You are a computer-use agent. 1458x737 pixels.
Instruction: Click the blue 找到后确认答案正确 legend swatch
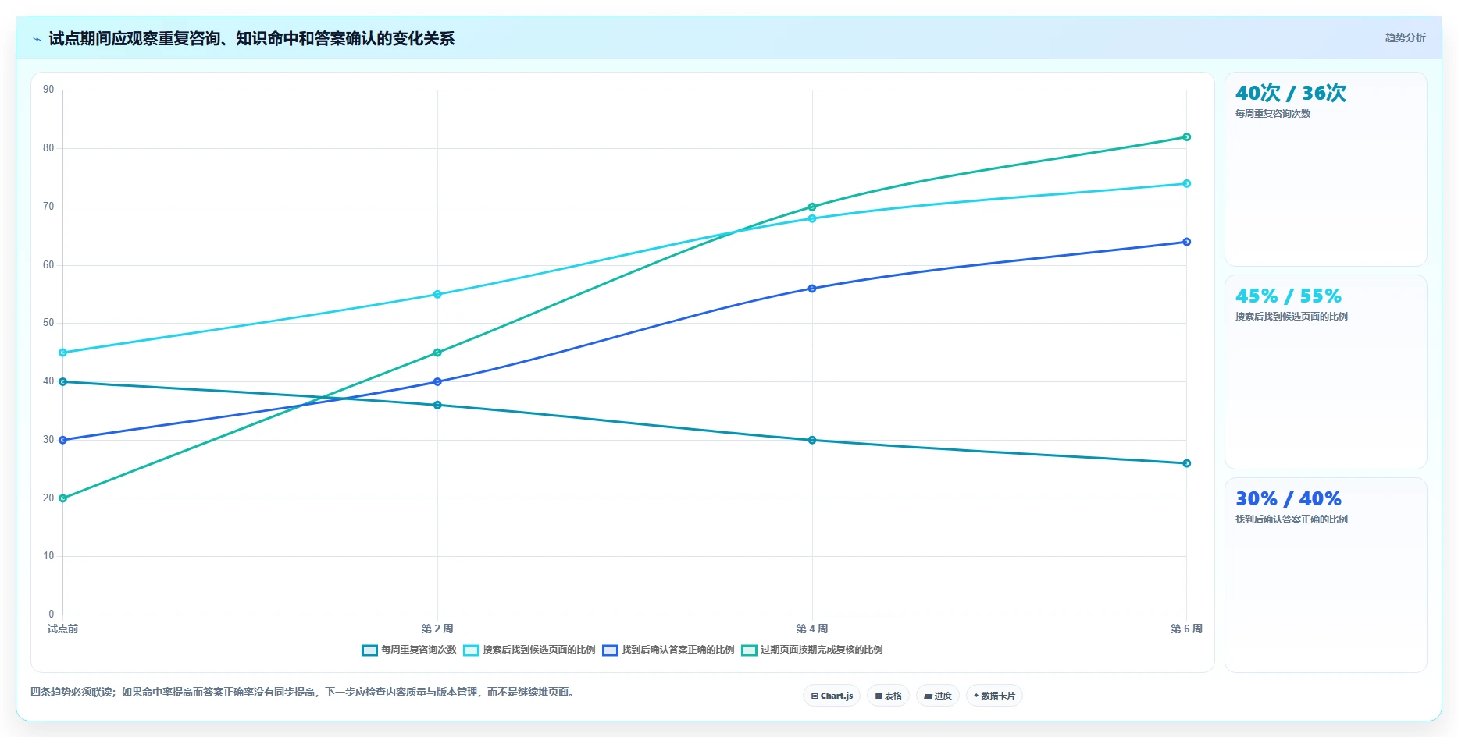610,650
